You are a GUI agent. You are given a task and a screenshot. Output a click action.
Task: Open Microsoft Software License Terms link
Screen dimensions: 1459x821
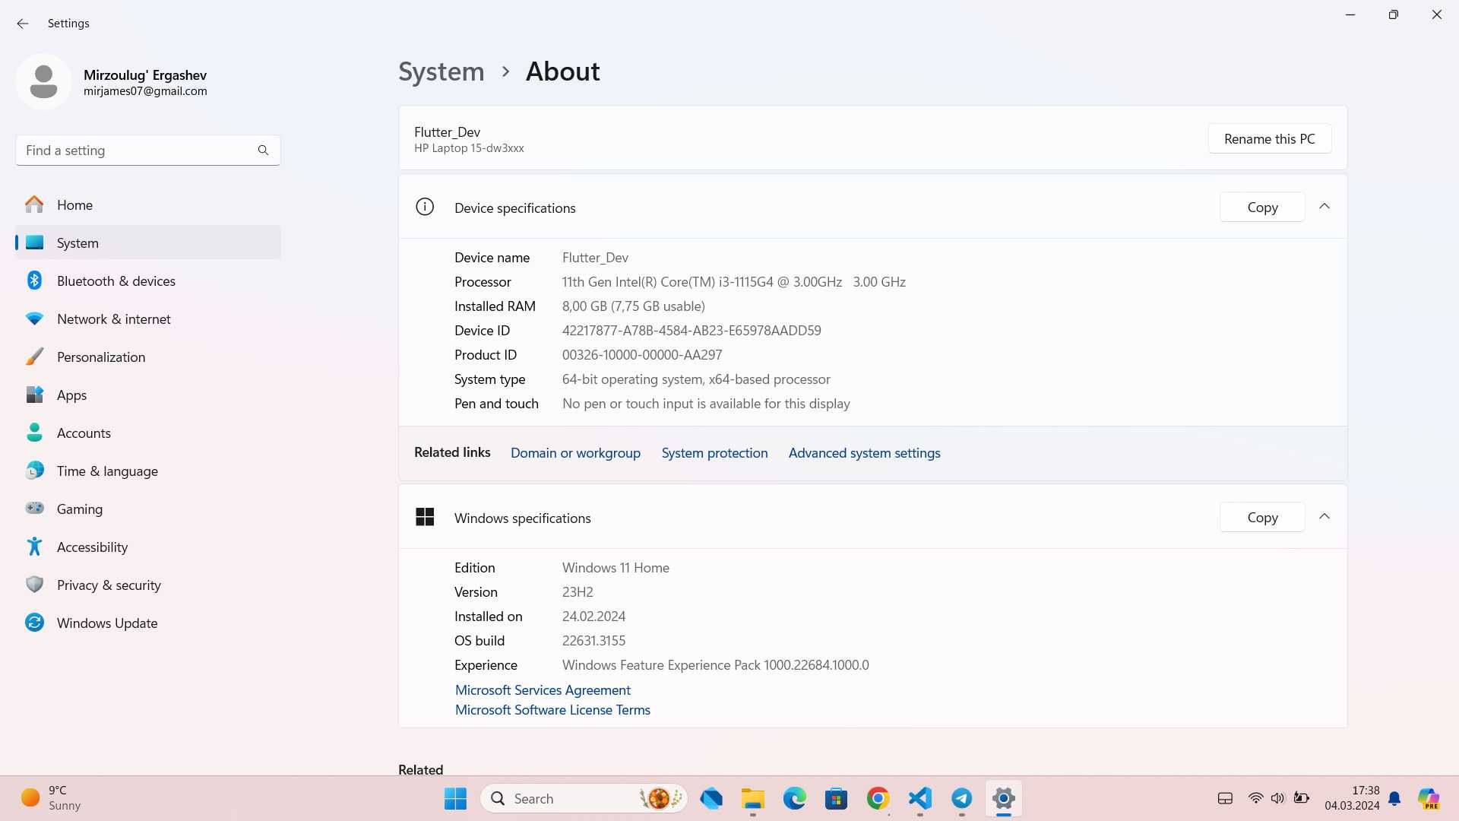click(552, 709)
